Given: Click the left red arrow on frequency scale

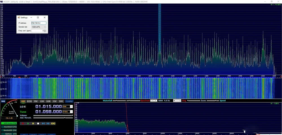Looking at the screenshot, I should point(1,77).
